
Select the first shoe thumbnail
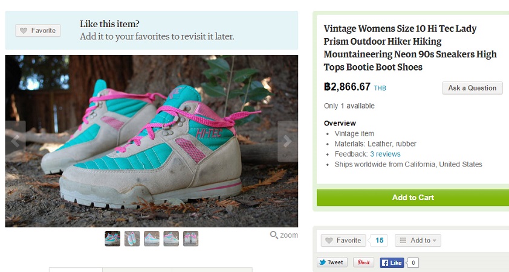pyautogui.click(x=112, y=239)
